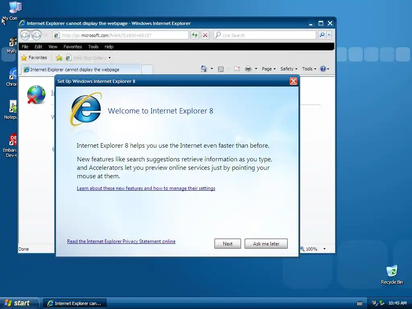This screenshot has width=412, height=309.
Task: Click the Add to Favorites Bar icon
Action: (x=59, y=58)
